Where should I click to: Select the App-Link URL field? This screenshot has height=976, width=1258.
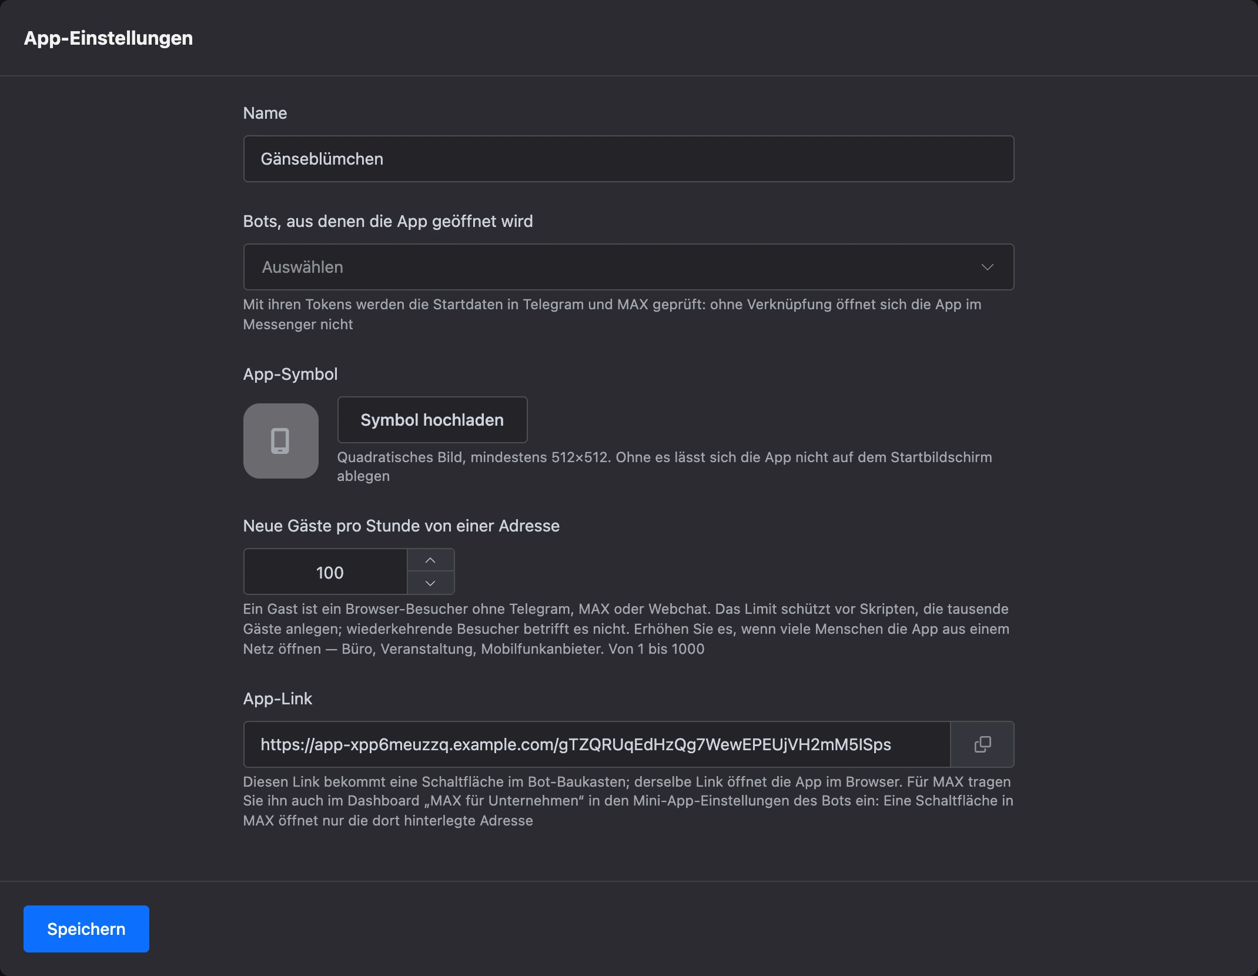pos(597,744)
